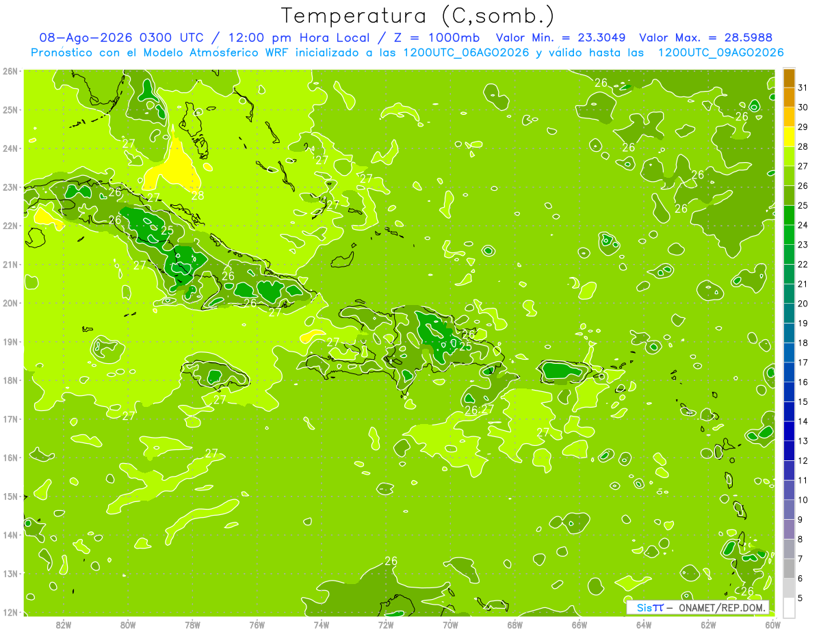Image resolution: width=821 pixels, height=634 pixels.
Task: Click the 74W longitude axis label
Action: point(322,624)
